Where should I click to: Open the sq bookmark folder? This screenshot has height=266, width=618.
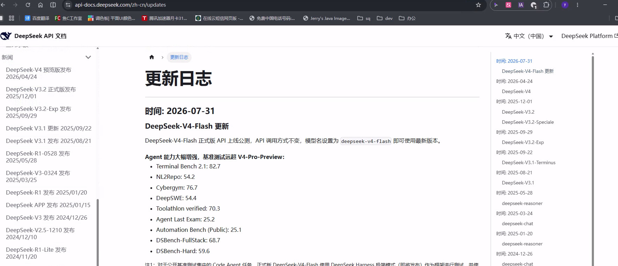click(x=364, y=18)
